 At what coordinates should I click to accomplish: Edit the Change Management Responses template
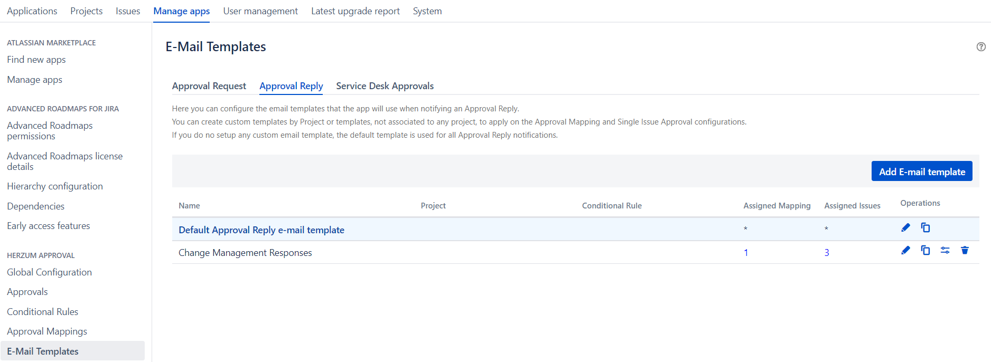coord(905,250)
